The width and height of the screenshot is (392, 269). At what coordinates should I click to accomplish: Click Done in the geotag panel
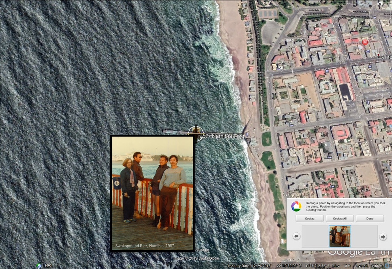370,218
